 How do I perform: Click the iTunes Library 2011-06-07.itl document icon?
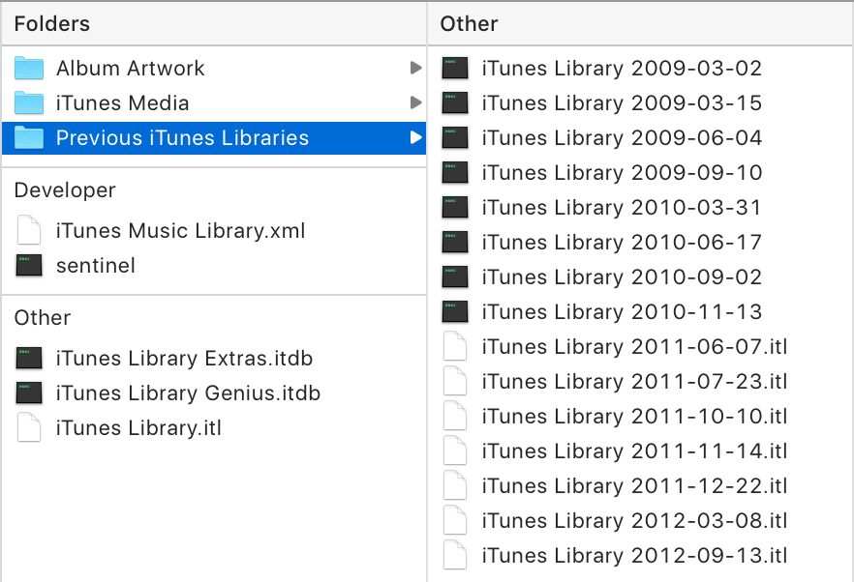click(455, 347)
